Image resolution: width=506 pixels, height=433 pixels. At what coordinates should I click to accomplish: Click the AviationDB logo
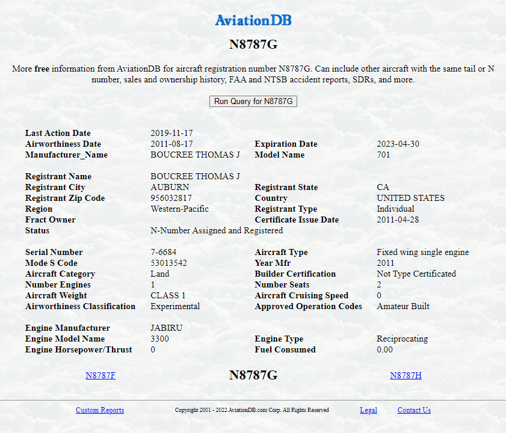coord(253,20)
